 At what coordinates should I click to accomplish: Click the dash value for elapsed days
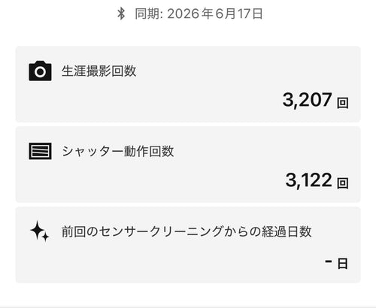pyautogui.click(x=329, y=261)
